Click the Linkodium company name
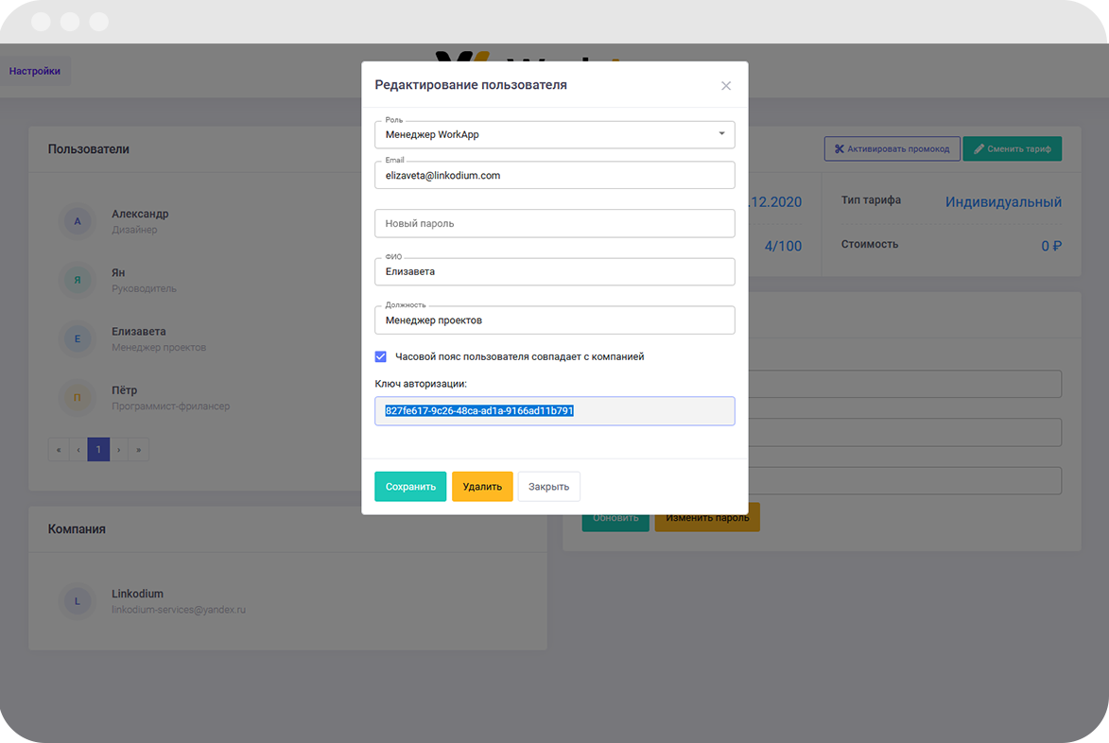Image resolution: width=1109 pixels, height=743 pixels. tap(137, 594)
